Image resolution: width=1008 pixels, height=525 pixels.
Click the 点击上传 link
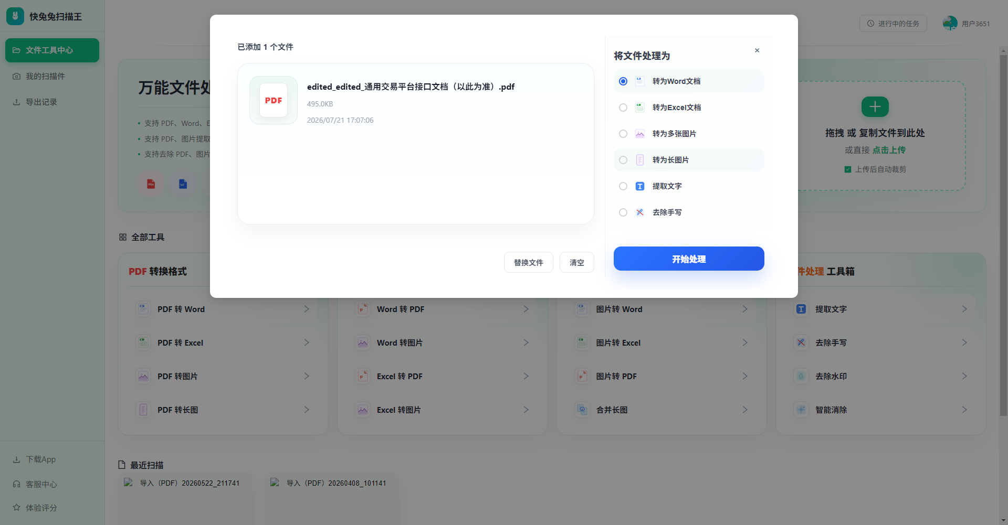coord(889,150)
